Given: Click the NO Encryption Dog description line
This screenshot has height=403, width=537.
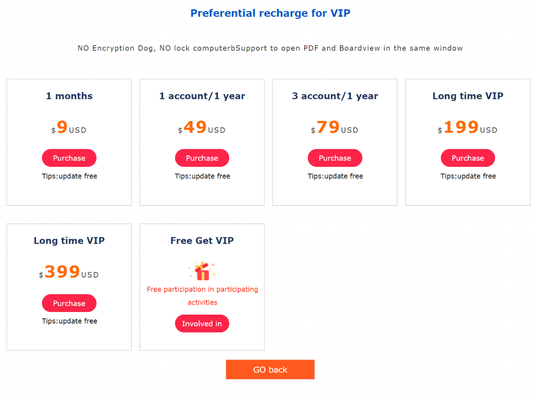Looking at the screenshot, I should (x=270, y=48).
